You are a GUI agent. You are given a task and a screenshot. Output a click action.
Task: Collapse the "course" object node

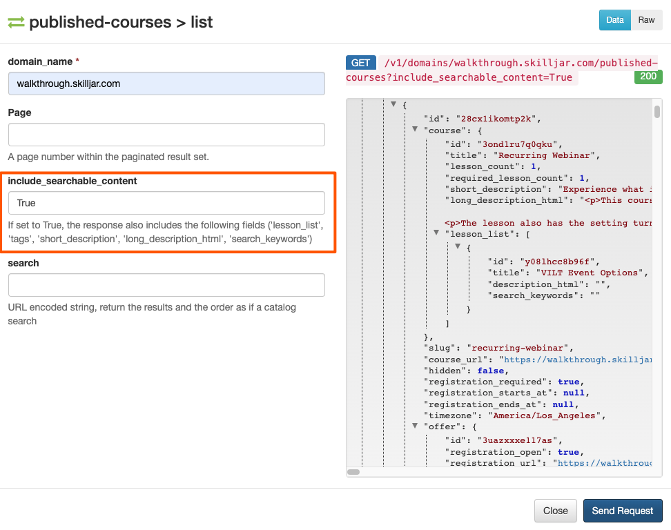[x=415, y=129]
